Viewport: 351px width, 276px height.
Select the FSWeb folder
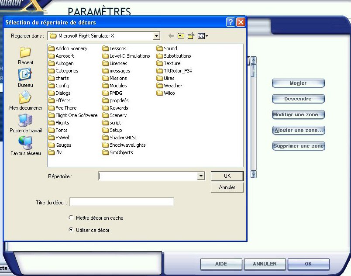(x=59, y=138)
